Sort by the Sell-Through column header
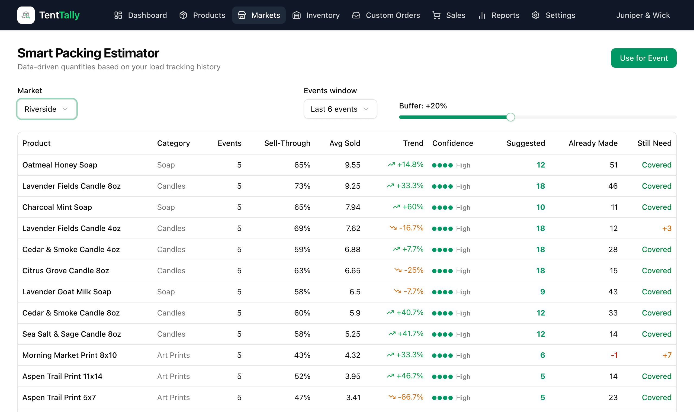Viewport: 694px width, 412px height. (x=287, y=143)
